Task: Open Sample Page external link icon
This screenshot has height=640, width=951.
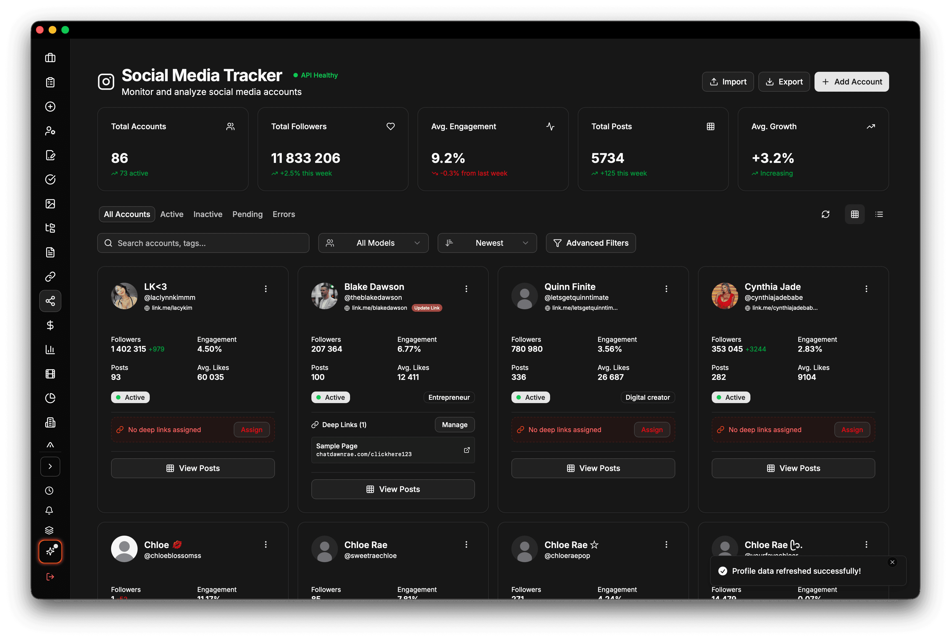Action: coord(467,450)
